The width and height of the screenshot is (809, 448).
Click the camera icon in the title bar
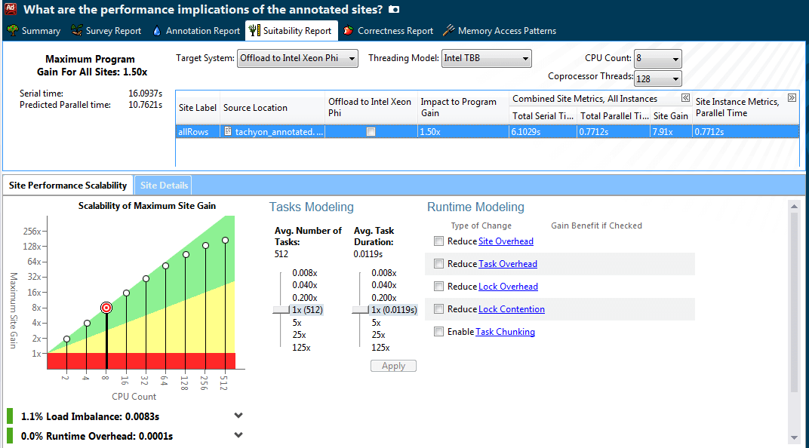click(x=395, y=9)
